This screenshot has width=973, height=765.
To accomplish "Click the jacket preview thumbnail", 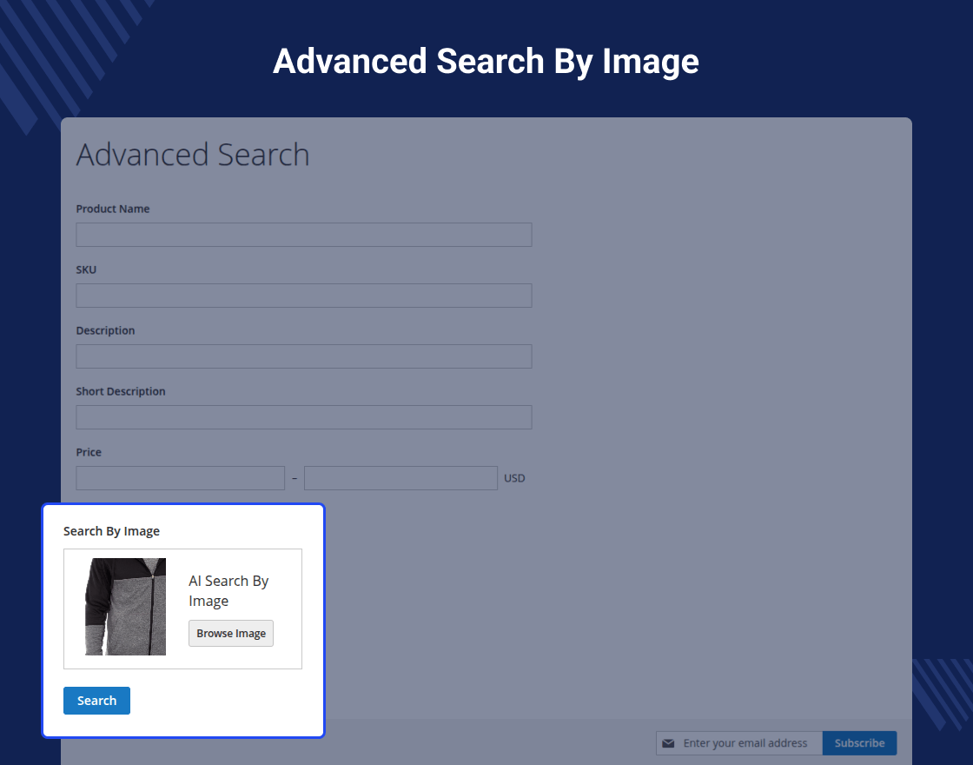I will coord(125,607).
